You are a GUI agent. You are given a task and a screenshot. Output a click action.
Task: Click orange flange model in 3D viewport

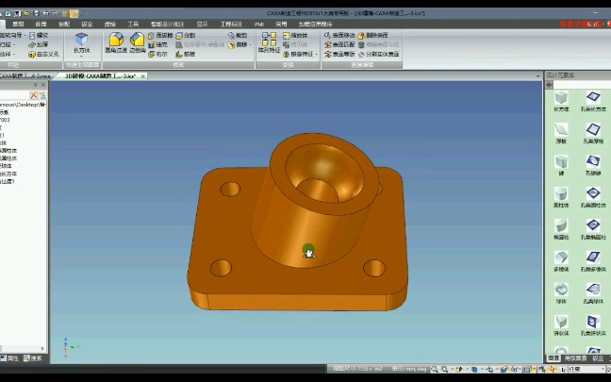coord(299,223)
